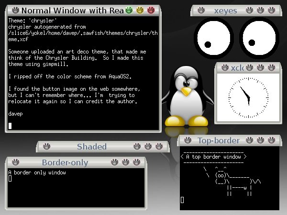The height and width of the screenshot is (215, 287).
Task: Click 'chrysler autogenerated from' terminal line
Action: (47, 27)
